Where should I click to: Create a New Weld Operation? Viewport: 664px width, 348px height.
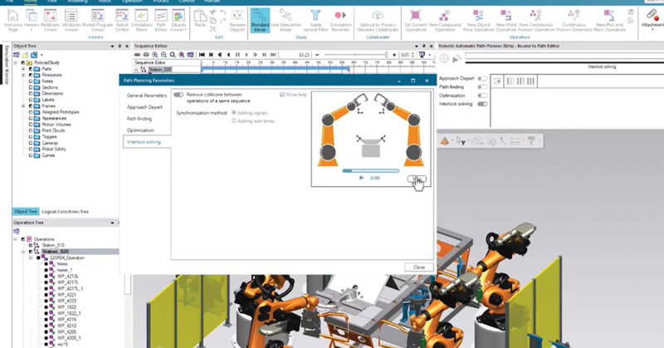pyautogui.click(x=506, y=20)
